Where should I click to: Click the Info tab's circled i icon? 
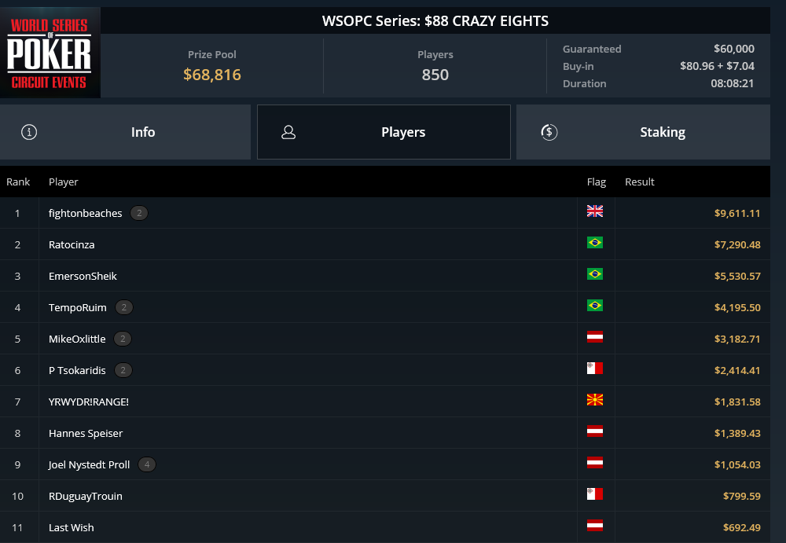pos(29,132)
